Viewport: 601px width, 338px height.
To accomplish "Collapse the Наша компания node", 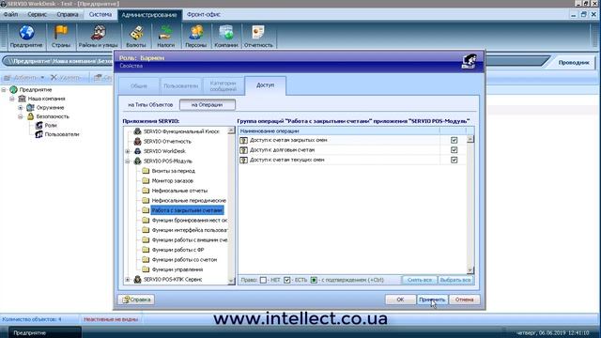I will tap(12, 99).
